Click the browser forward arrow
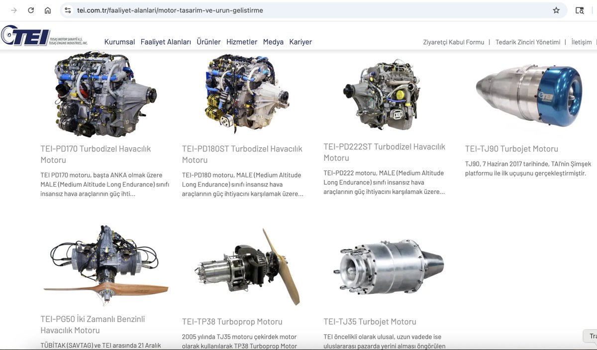597x350 pixels. [14, 10]
